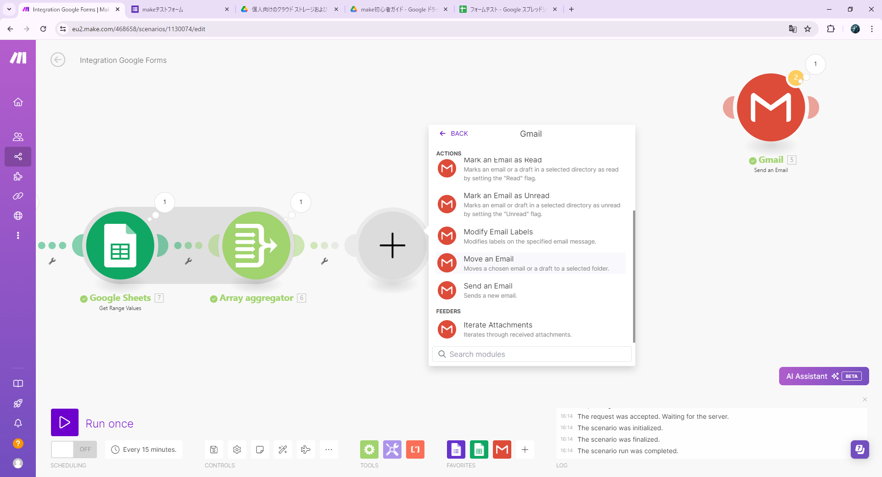Go back with the circled arrow next to scenario name
This screenshot has width=882, height=477.
click(x=58, y=60)
